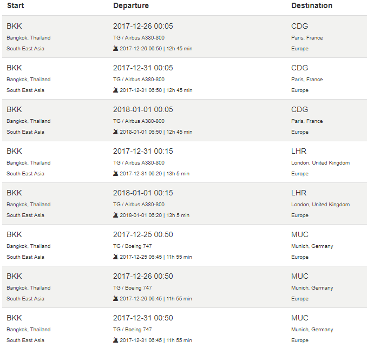The height and width of the screenshot is (354, 367).
Task: Click CDG in the 2018-01-01 00:05 flight row
Action: (x=299, y=110)
